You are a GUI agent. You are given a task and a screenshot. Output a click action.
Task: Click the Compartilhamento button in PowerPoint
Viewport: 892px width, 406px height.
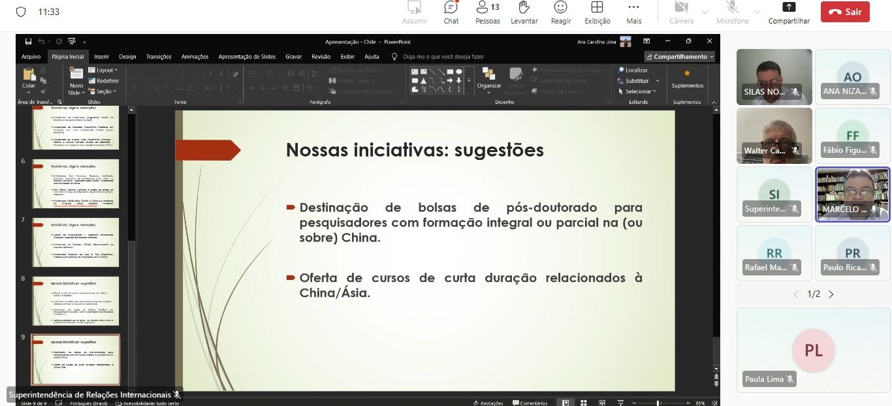point(679,57)
